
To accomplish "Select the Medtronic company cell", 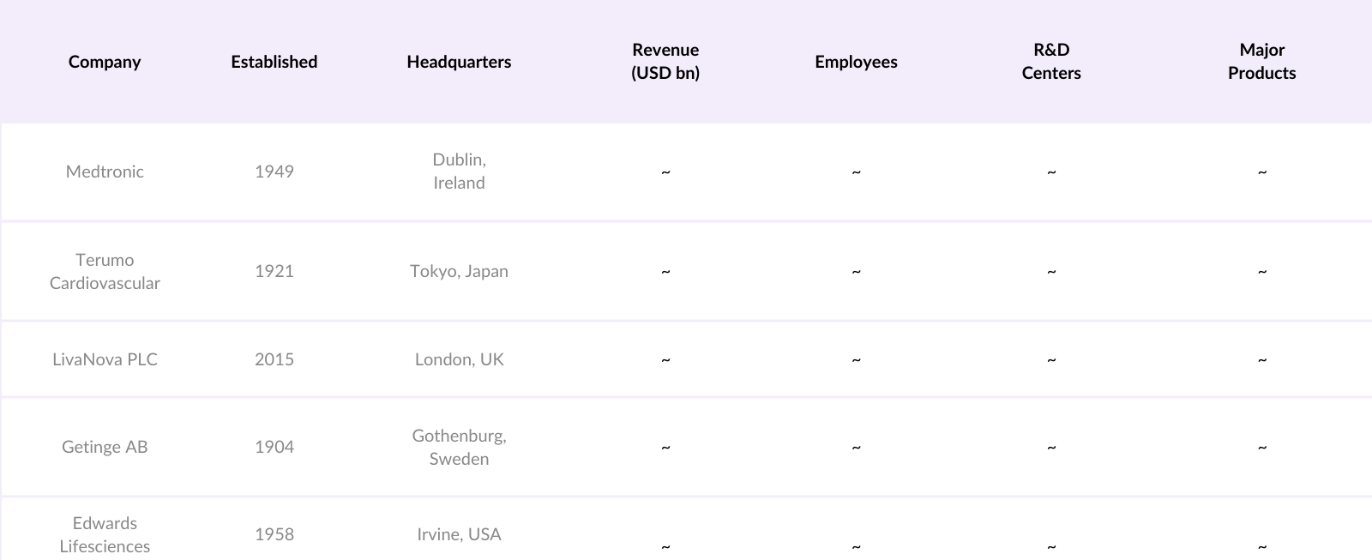I will [x=105, y=172].
